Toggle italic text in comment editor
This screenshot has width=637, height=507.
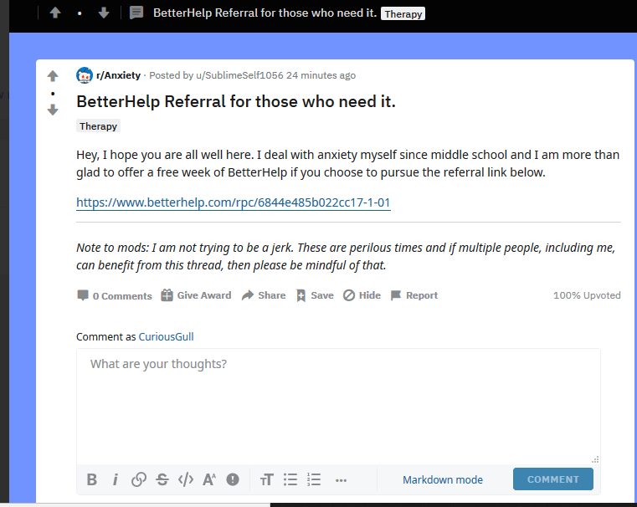pyautogui.click(x=116, y=479)
